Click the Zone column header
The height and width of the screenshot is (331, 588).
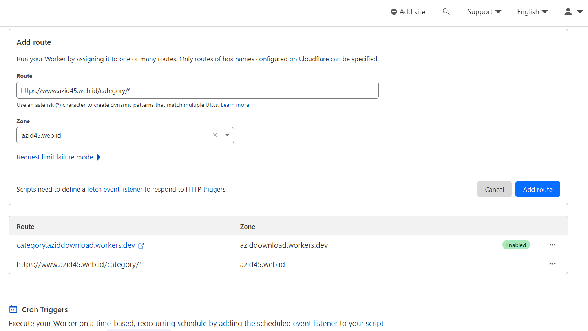click(247, 227)
